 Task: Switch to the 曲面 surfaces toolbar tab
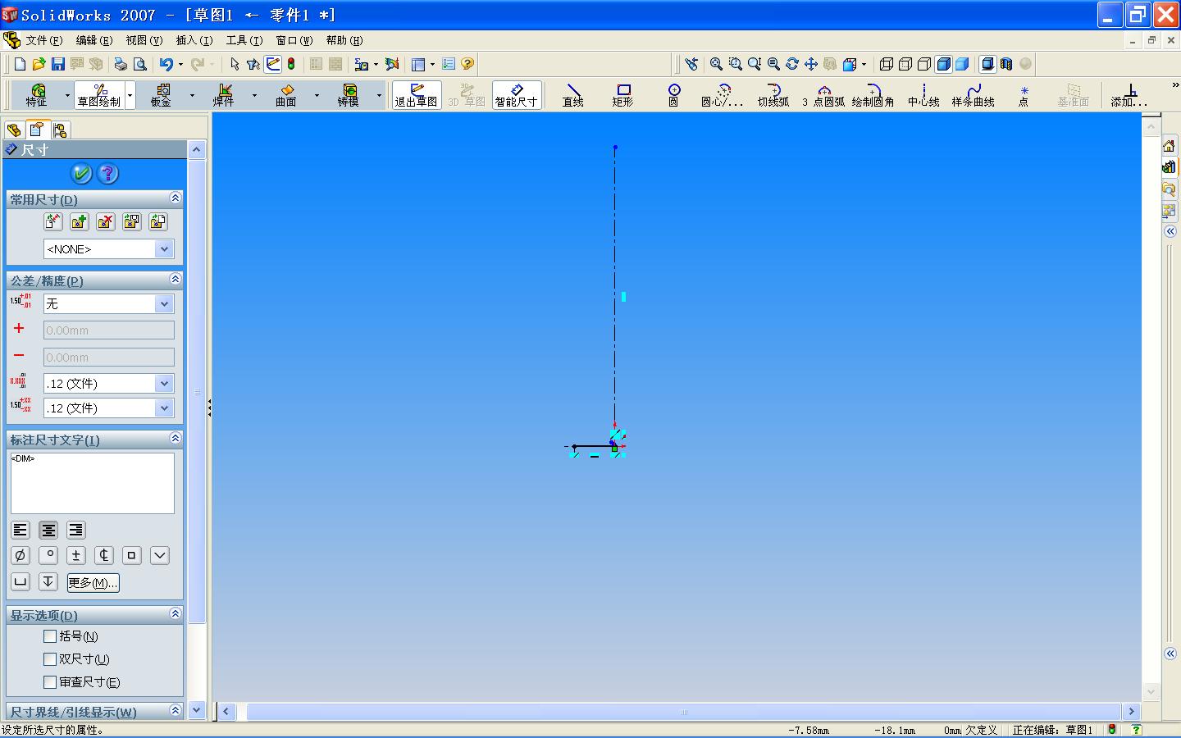pyautogui.click(x=286, y=95)
